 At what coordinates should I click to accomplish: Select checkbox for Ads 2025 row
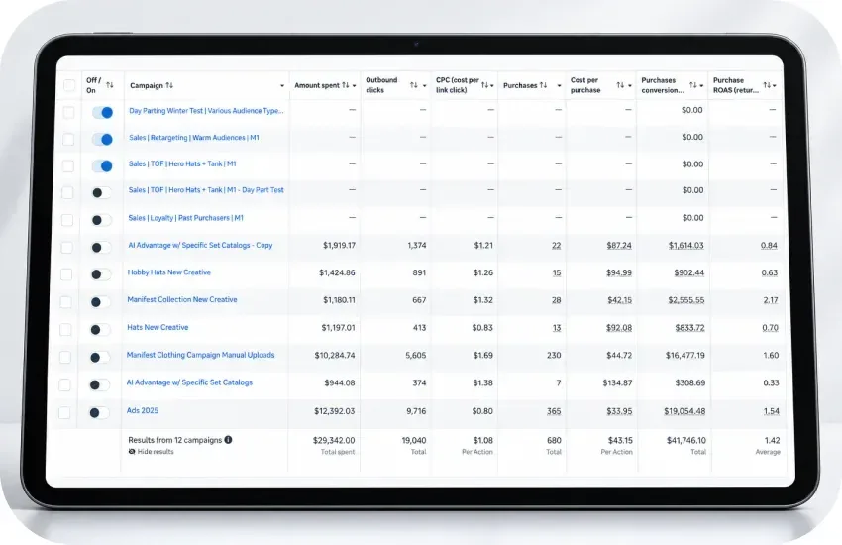(64, 412)
